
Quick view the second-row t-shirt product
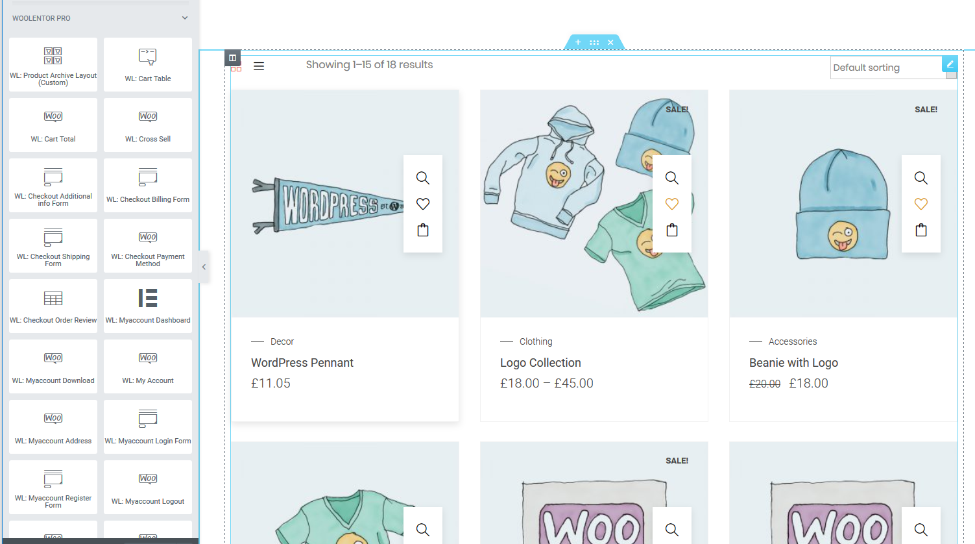point(423,530)
